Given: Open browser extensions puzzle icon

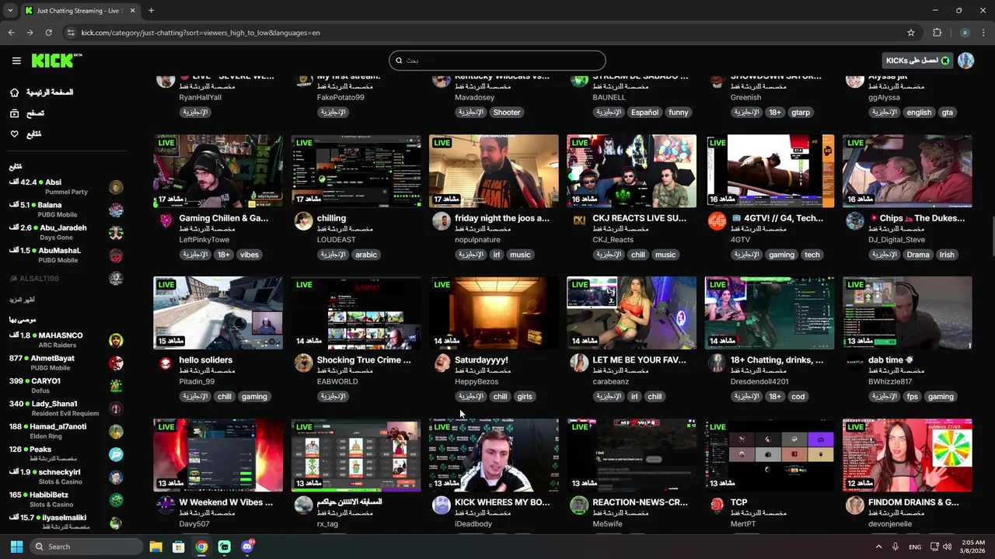Looking at the screenshot, I should pos(937,33).
